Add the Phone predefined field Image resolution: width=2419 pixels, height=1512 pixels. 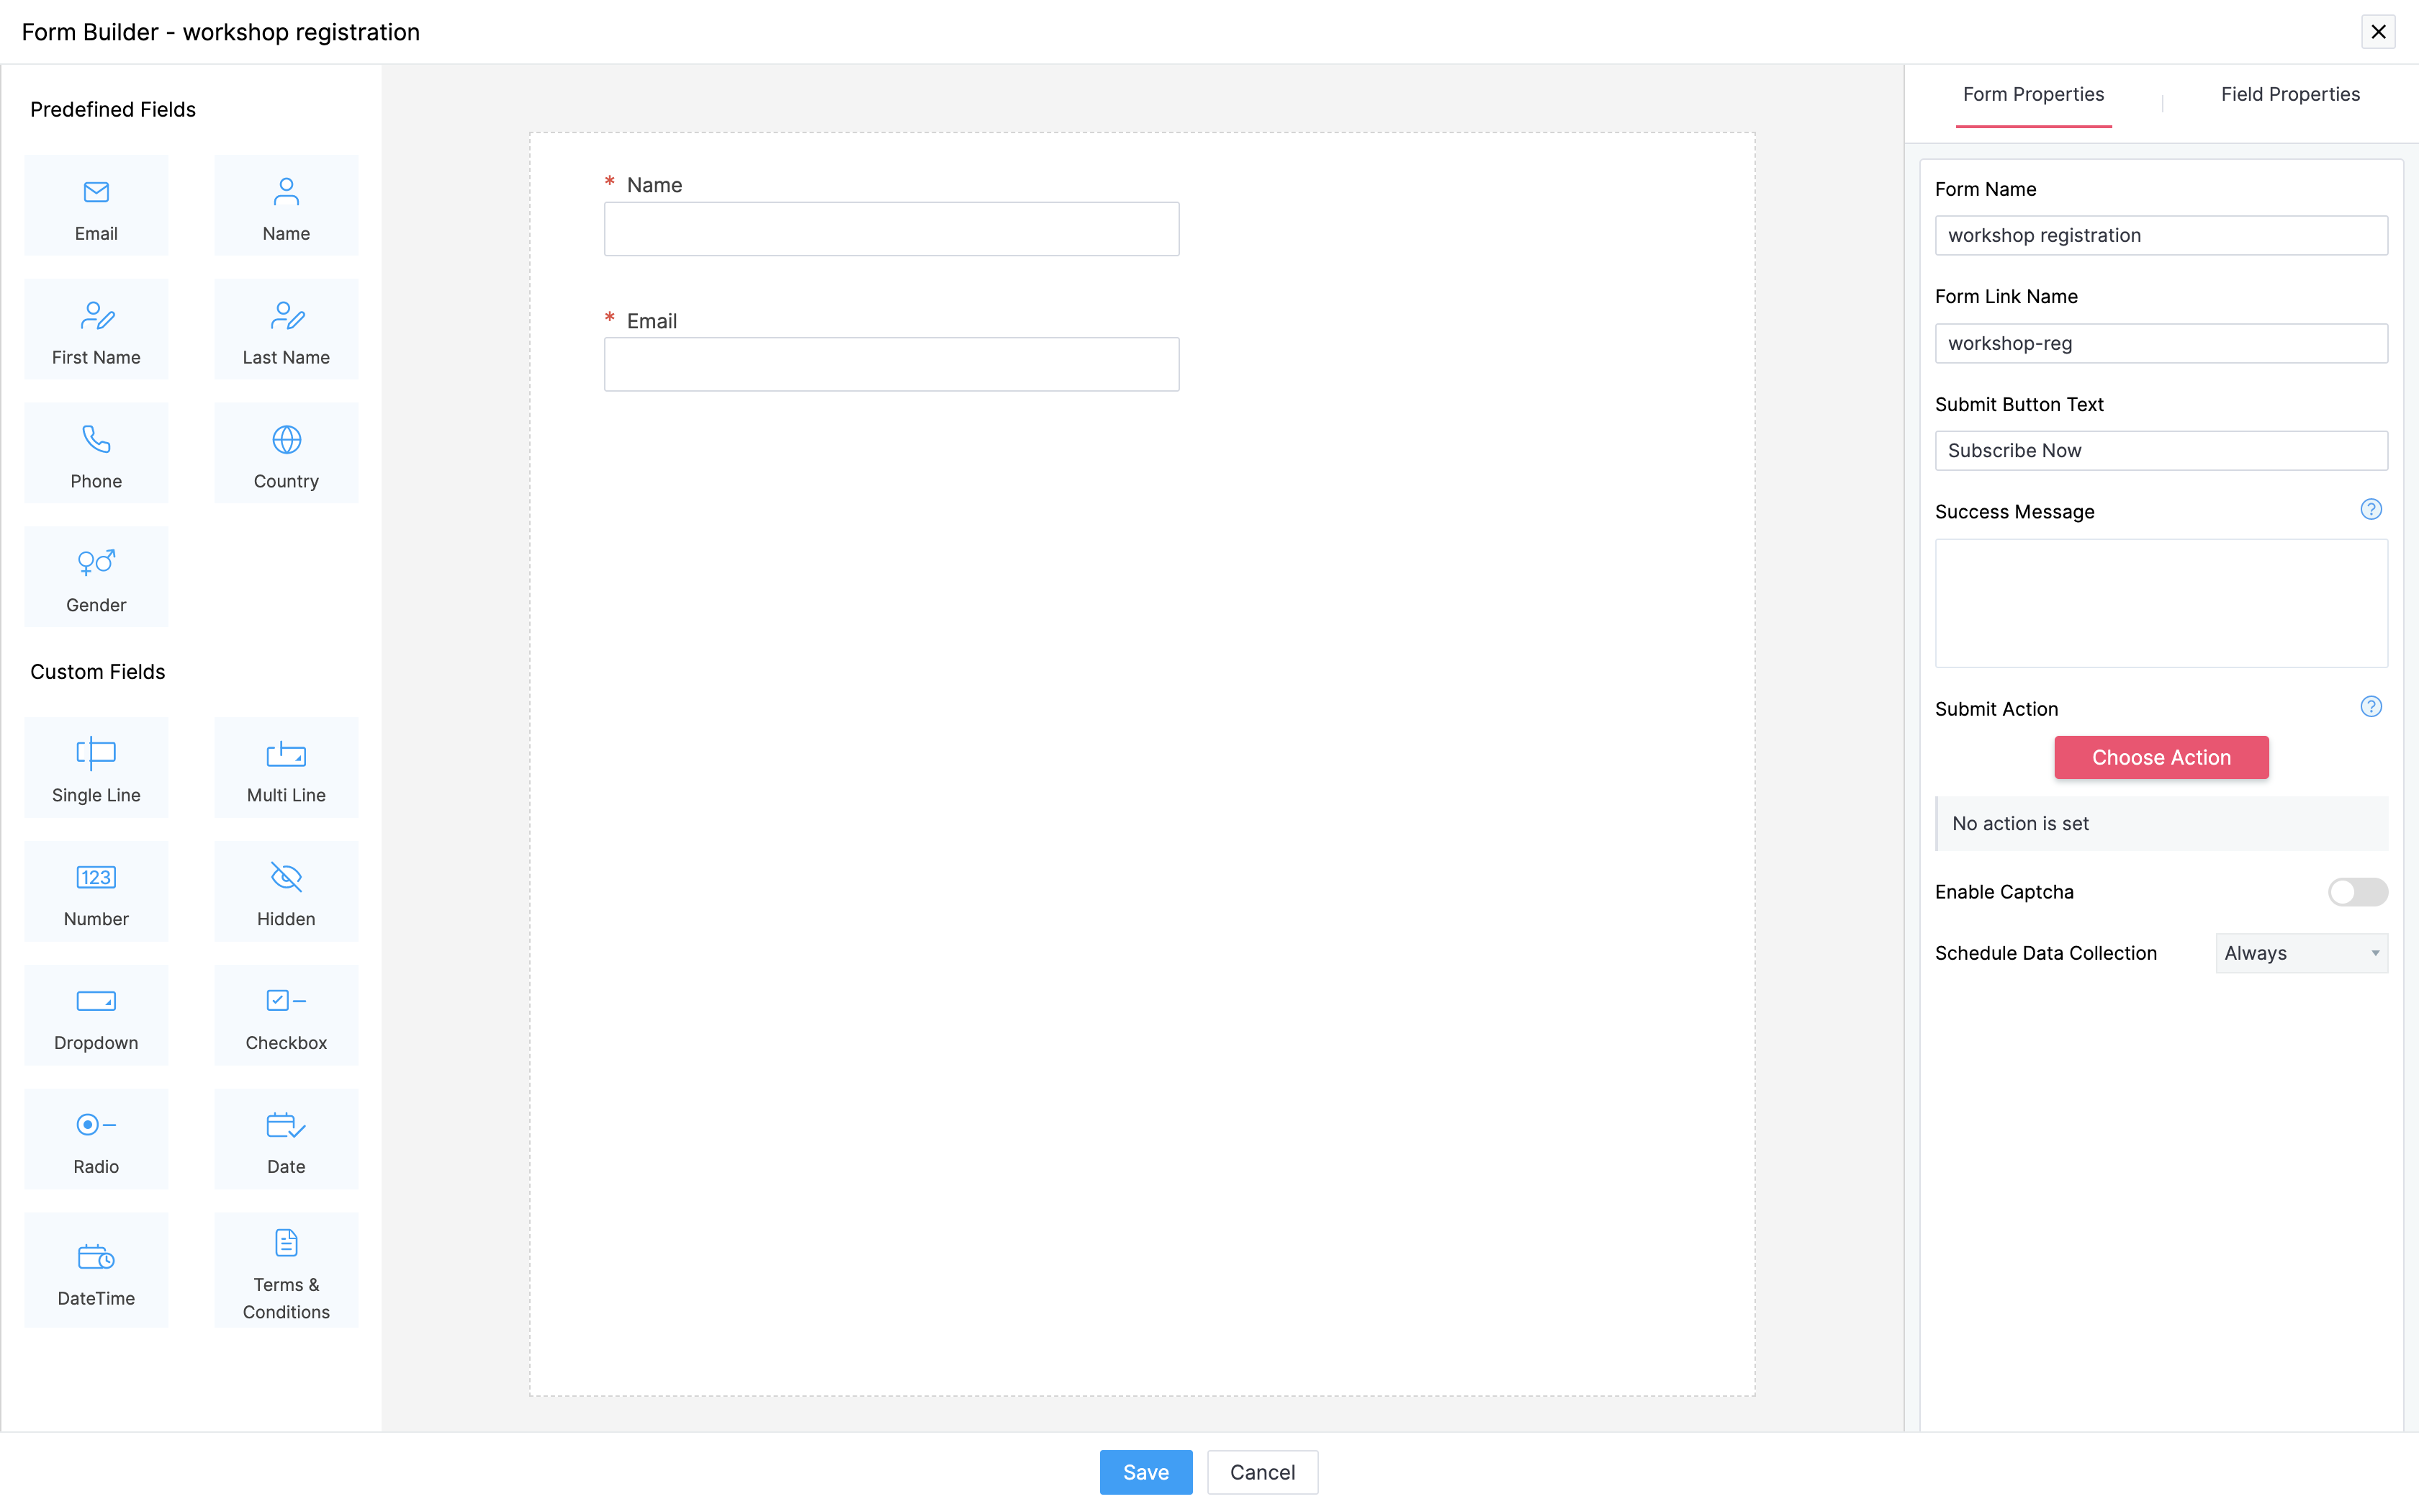(96, 453)
